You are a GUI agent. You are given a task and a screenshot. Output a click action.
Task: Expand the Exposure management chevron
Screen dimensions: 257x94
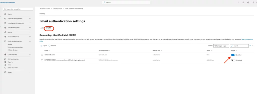click(x=30, y=18)
